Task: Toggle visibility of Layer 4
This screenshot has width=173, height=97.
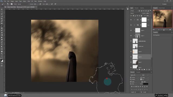Action: 131,30
